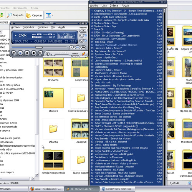Switch to Corel PHOTO-PAINT X3 taskbar button

click(x=117, y=189)
